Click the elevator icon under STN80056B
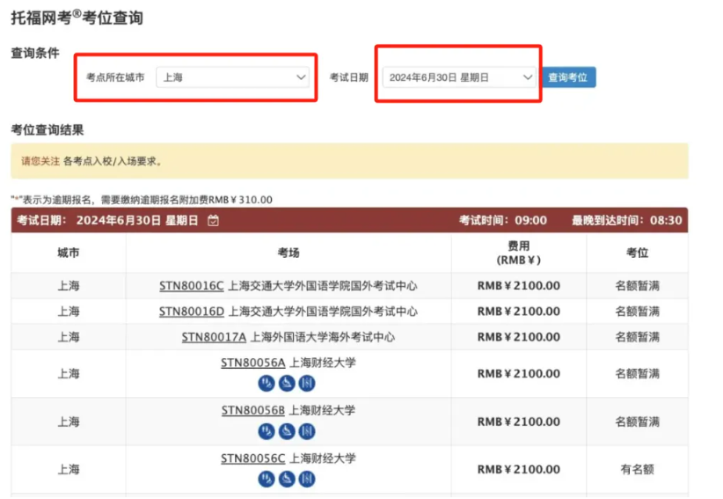The width and height of the screenshot is (723, 499). [307, 431]
